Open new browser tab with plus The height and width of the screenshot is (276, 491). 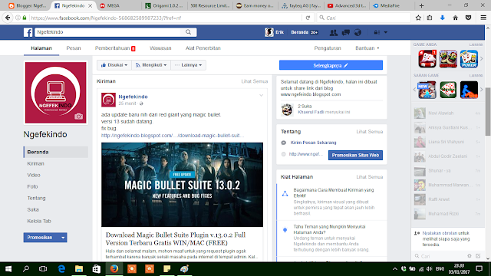(x=421, y=5)
